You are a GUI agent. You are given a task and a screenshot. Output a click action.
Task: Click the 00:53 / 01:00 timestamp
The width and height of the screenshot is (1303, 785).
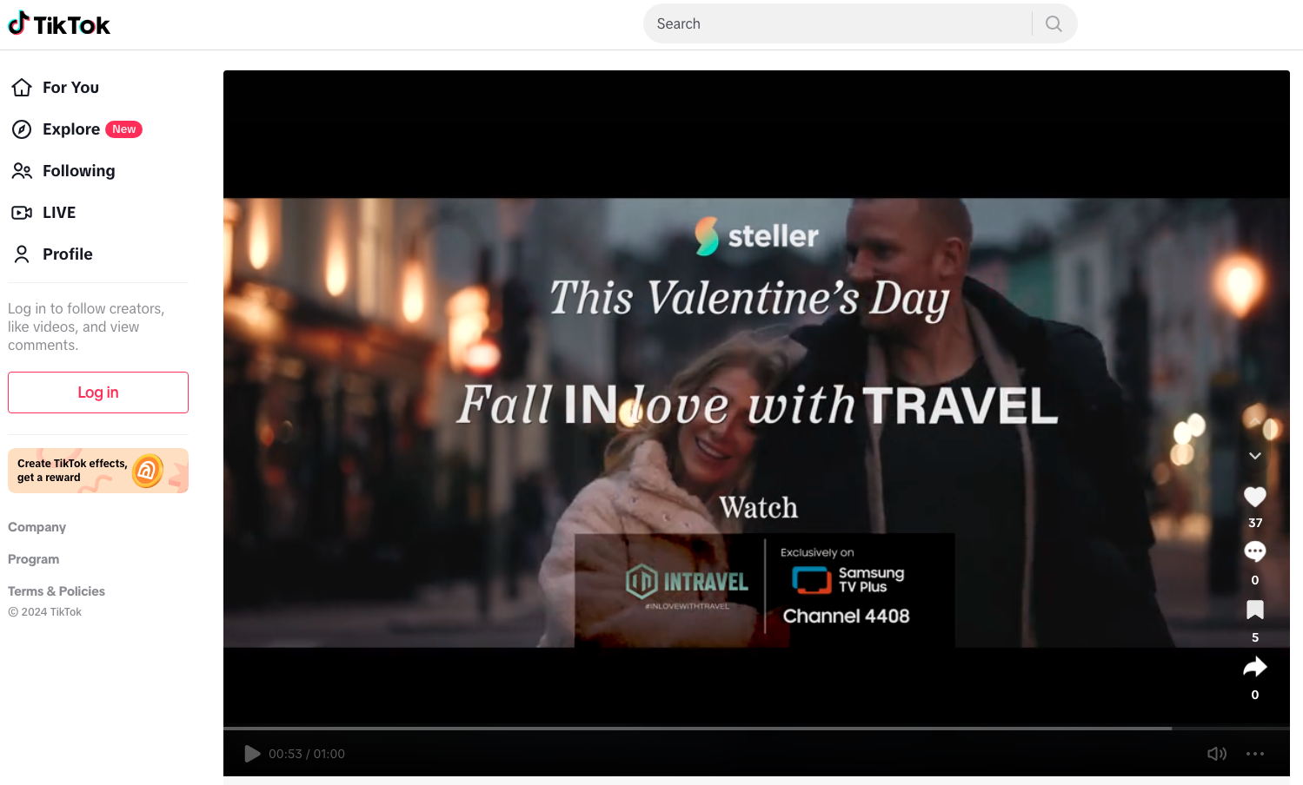pos(307,754)
